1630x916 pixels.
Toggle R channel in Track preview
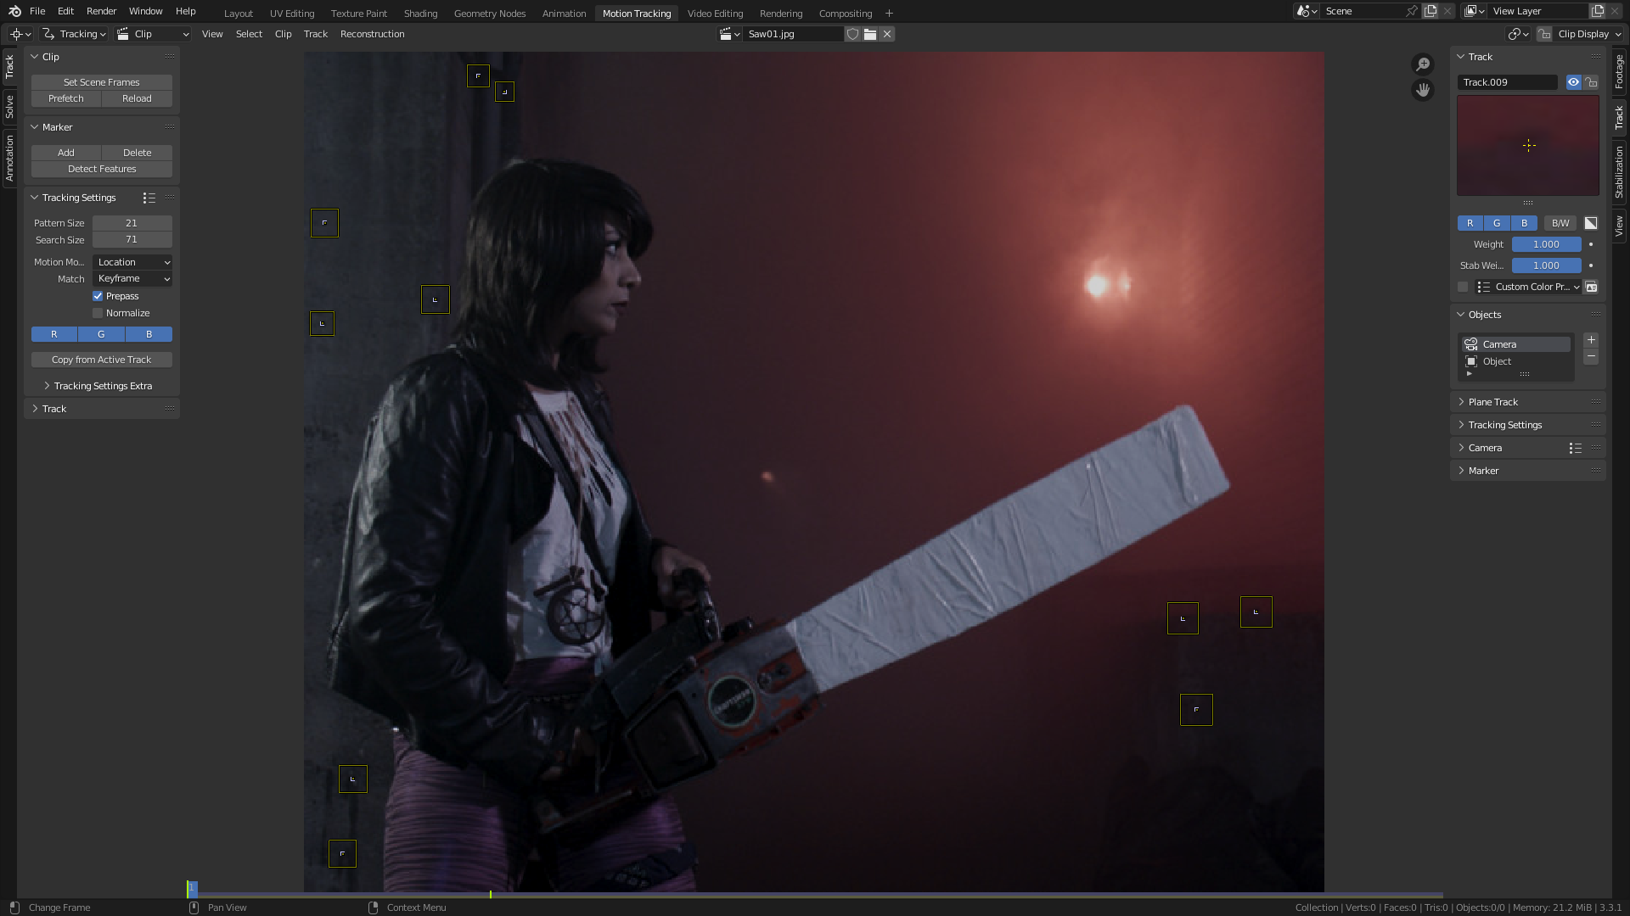tap(1470, 223)
